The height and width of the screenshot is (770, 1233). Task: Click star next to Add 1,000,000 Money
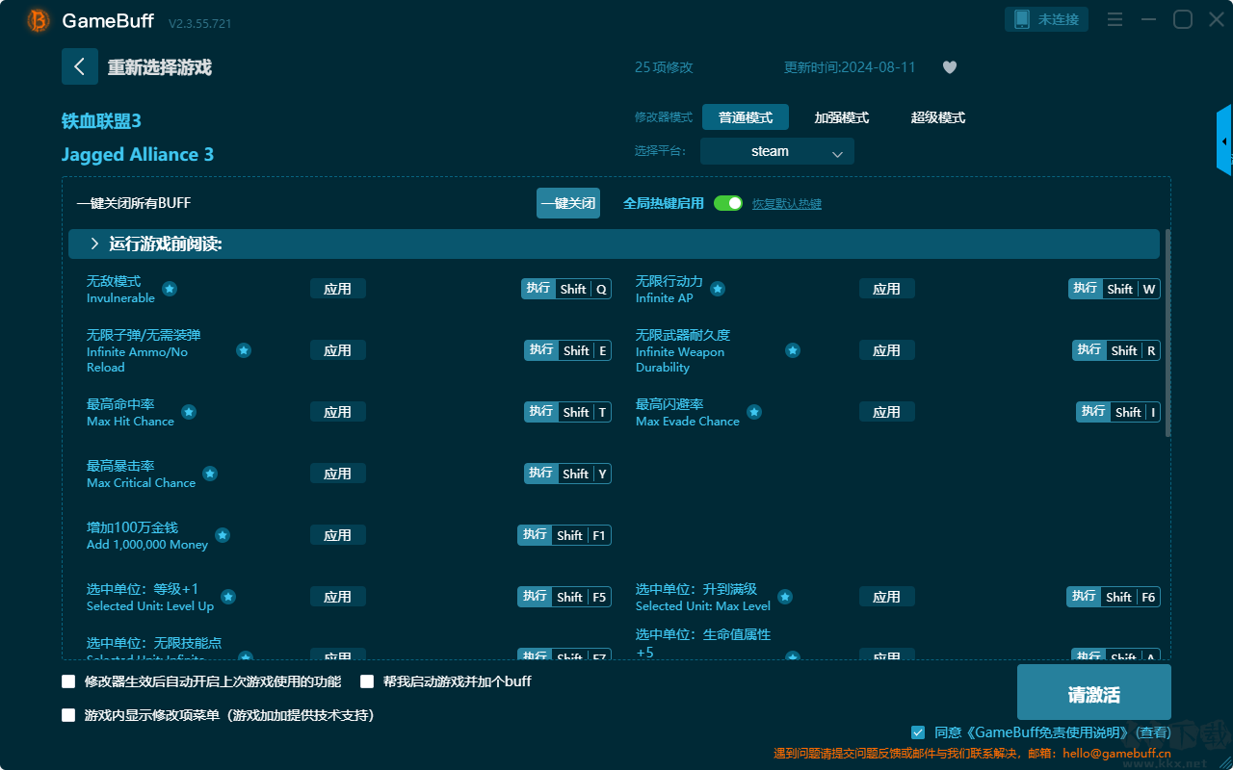(223, 535)
